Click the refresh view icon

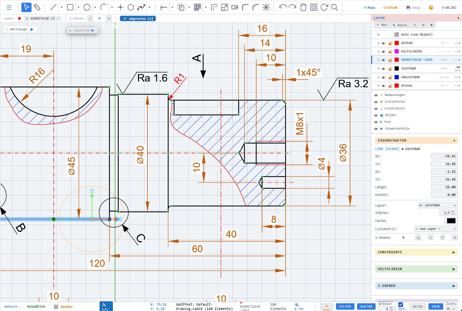click(324, 7)
